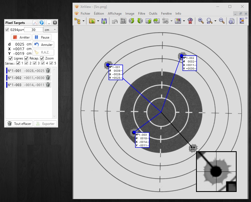This screenshot has height=202, width=251.
Task: Toggle the Récap. checkbox
Action: click(26, 58)
